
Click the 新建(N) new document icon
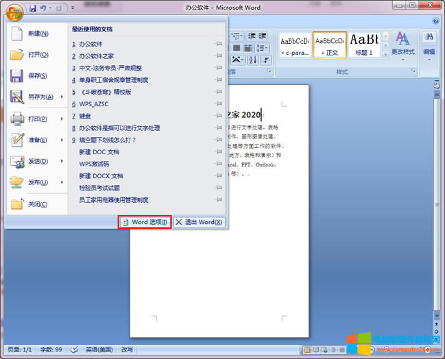pos(17,34)
